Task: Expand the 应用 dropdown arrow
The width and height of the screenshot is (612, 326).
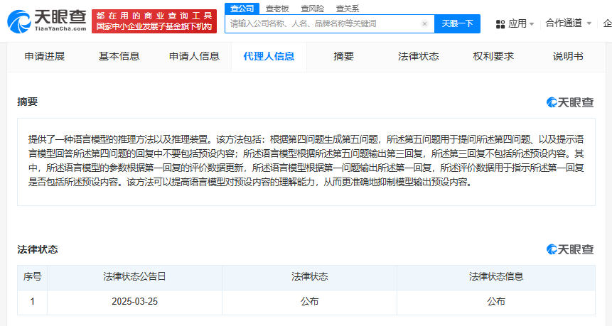Action: pos(532,24)
